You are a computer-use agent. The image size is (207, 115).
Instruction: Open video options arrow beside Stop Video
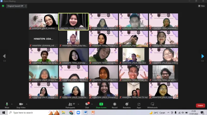27,104
